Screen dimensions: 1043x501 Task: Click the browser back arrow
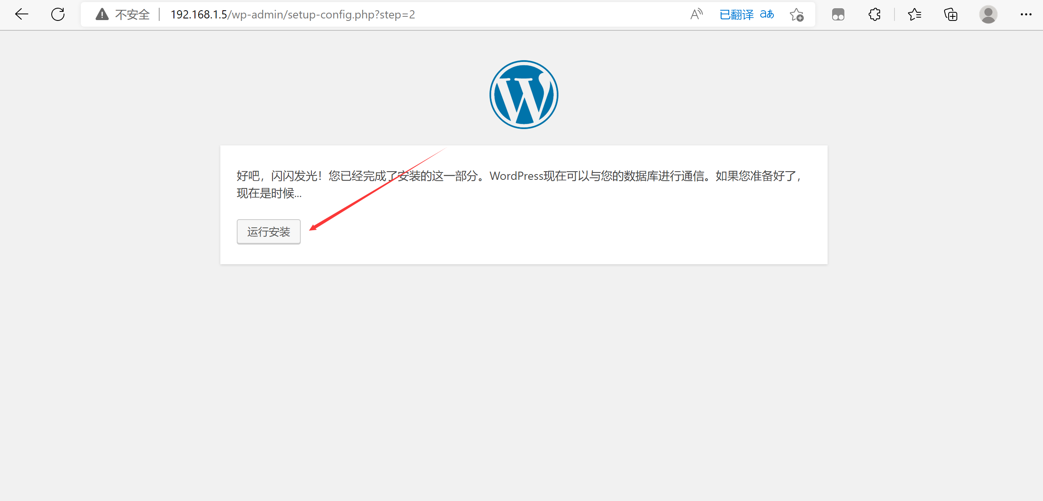22,14
